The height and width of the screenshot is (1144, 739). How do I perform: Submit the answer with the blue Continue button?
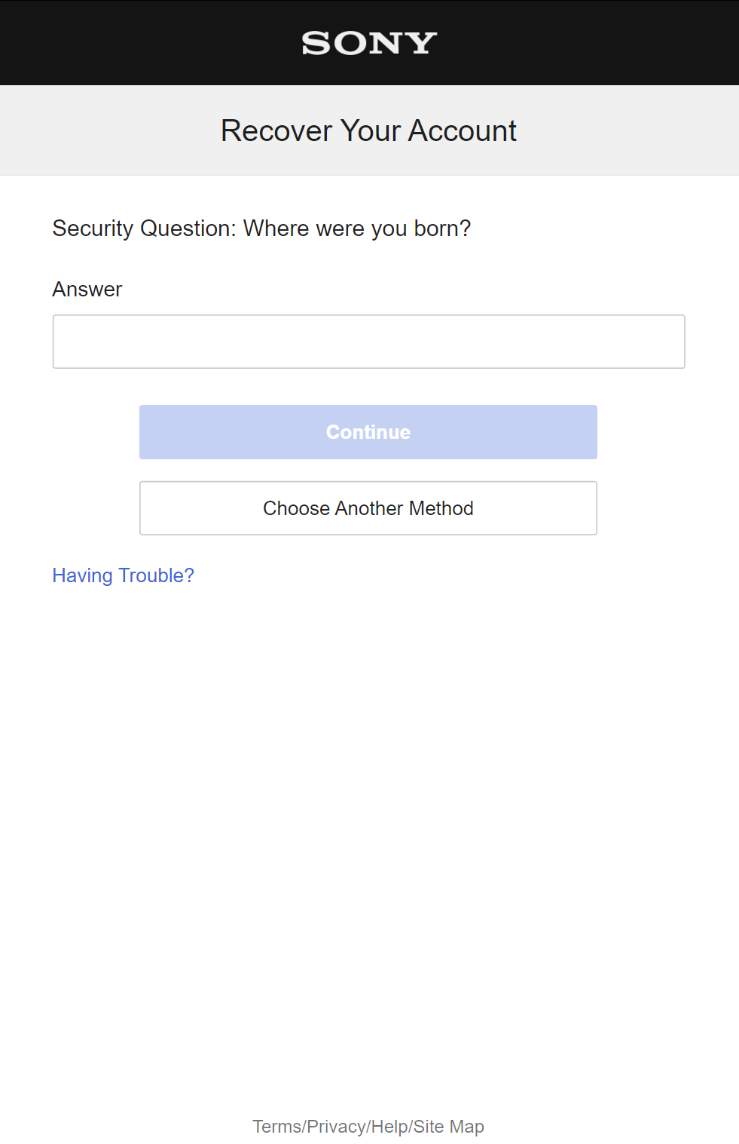368,432
